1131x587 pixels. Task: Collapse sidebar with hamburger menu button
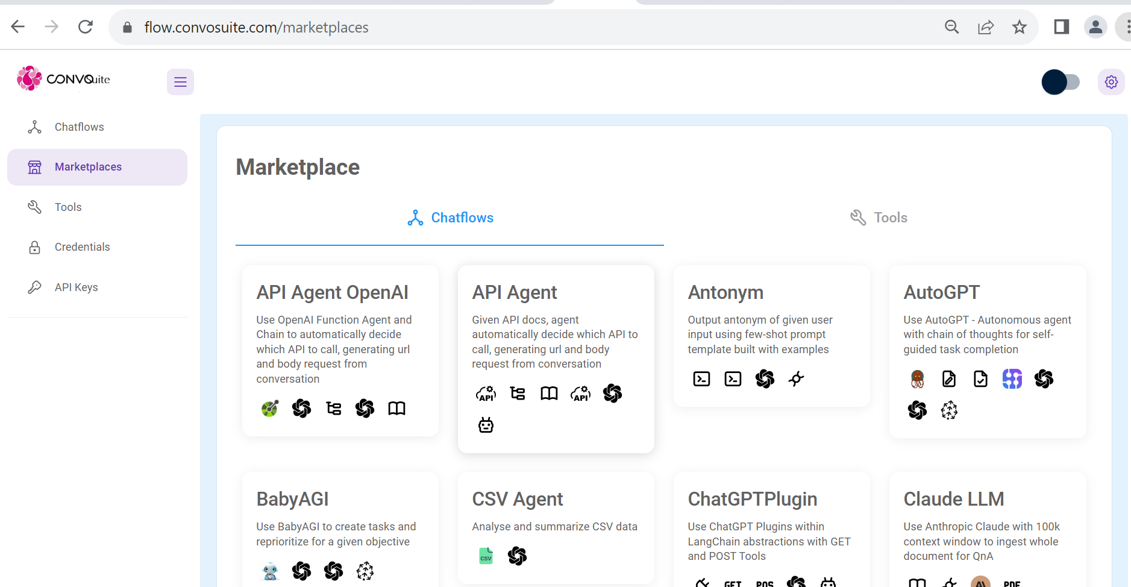(180, 82)
